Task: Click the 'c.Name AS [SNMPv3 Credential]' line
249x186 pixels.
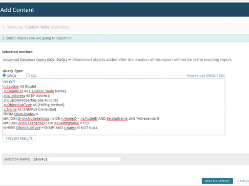Action: [29, 110]
